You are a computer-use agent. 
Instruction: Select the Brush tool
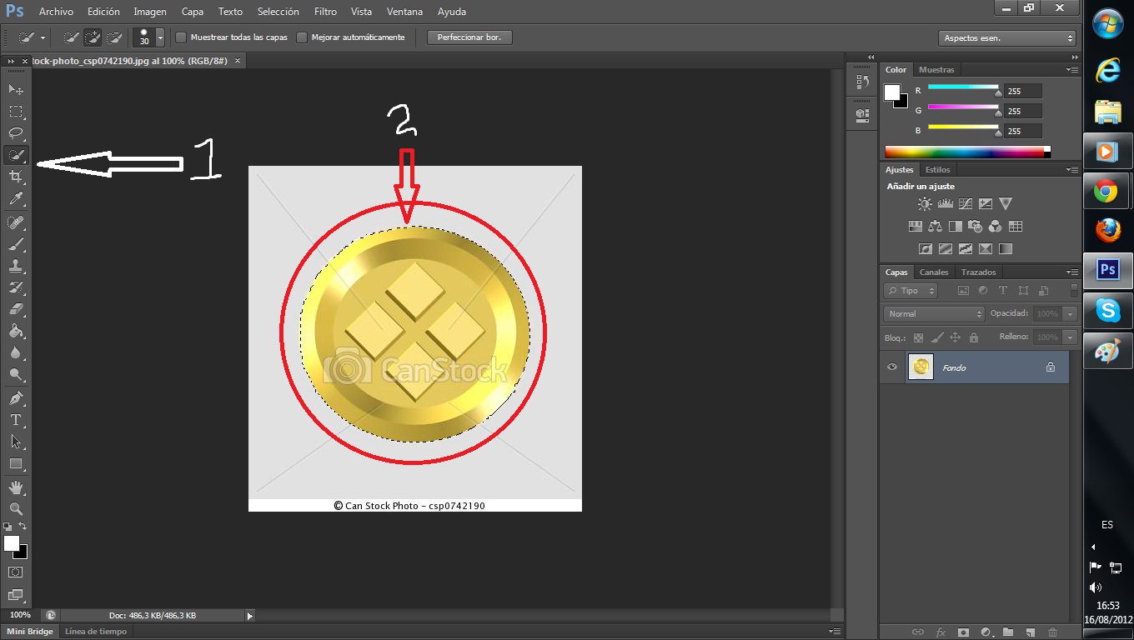pos(15,242)
